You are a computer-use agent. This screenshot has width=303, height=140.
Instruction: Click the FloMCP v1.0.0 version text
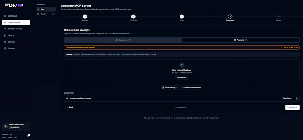[x=7, y=135]
